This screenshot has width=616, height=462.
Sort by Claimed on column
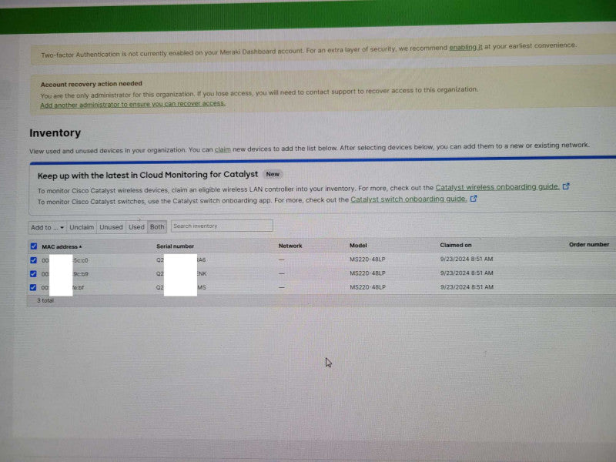456,245
